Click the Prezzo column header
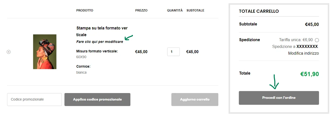Image resolution: width=332 pixels, height=116 pixels. pyautogui.click(x=141, y=10)
